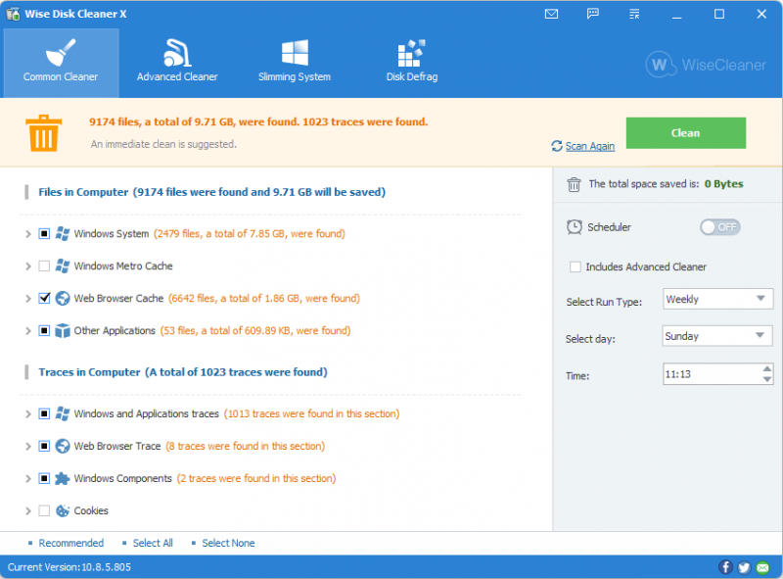Switch to the Slimming System tab
The image size is (783, 579).
[295, 63]
